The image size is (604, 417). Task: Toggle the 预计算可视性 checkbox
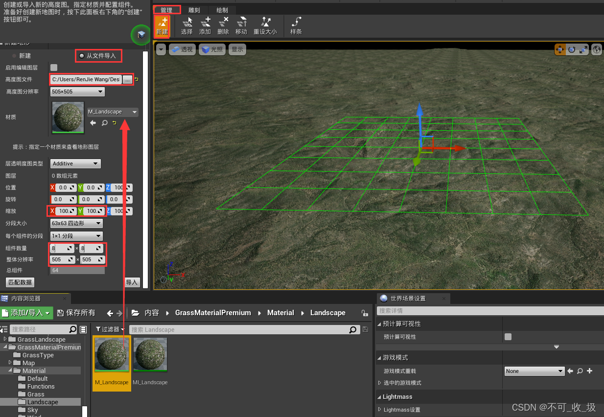pos(508,337)
